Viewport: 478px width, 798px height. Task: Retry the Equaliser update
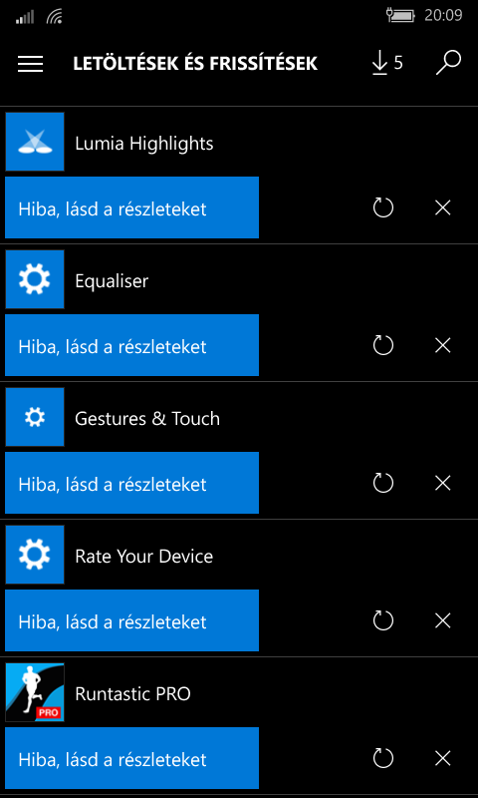(383, 345)
